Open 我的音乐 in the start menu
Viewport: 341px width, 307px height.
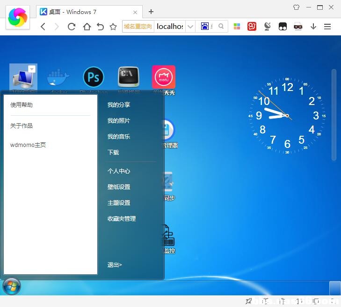(x=118, y=136)
